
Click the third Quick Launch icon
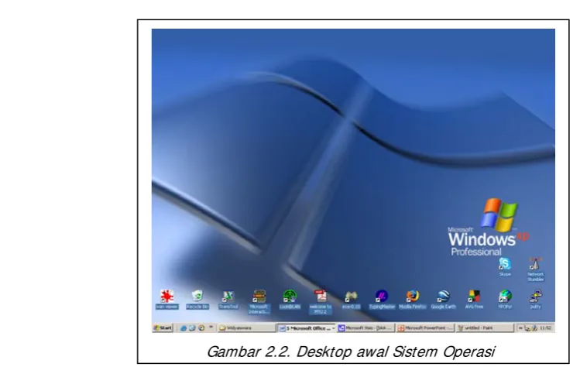click(201, 328)
